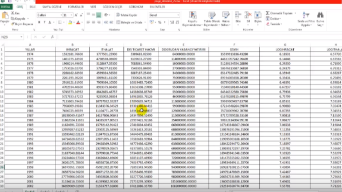Activate Biçim Boyacısı format painter
Image resolution: width=342 pixels, height=192 pixels.
coord(22,24)
